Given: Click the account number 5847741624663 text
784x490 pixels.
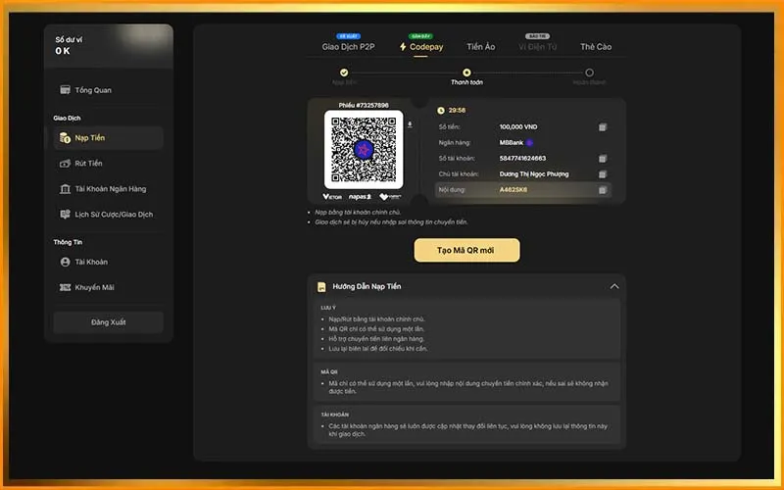Looking at the screenshot, I should (x=522, y=159).
